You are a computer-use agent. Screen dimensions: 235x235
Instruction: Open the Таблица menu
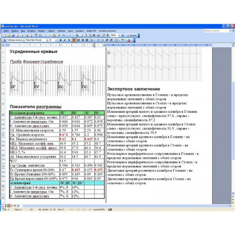(x=61, y=31)
